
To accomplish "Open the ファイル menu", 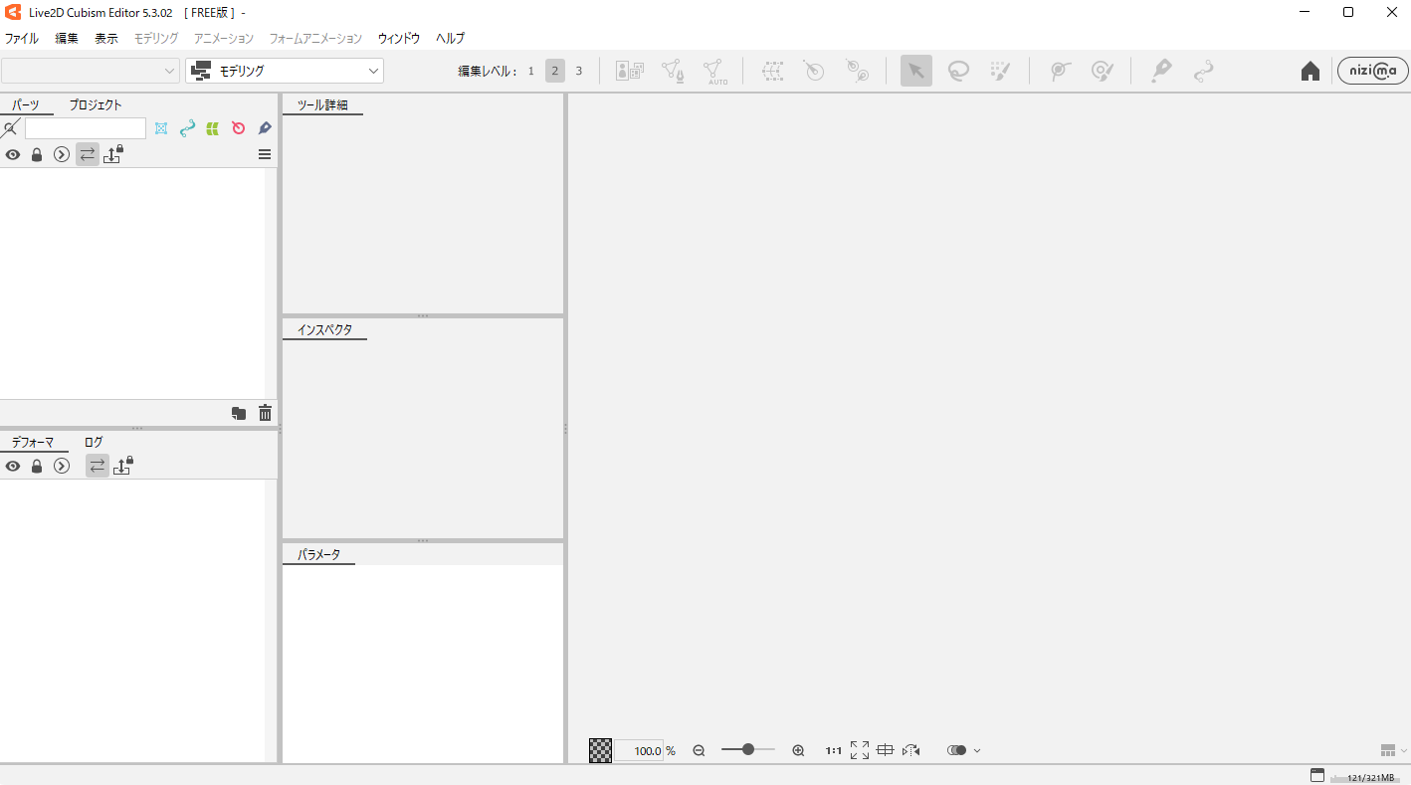I will point(22,38).
